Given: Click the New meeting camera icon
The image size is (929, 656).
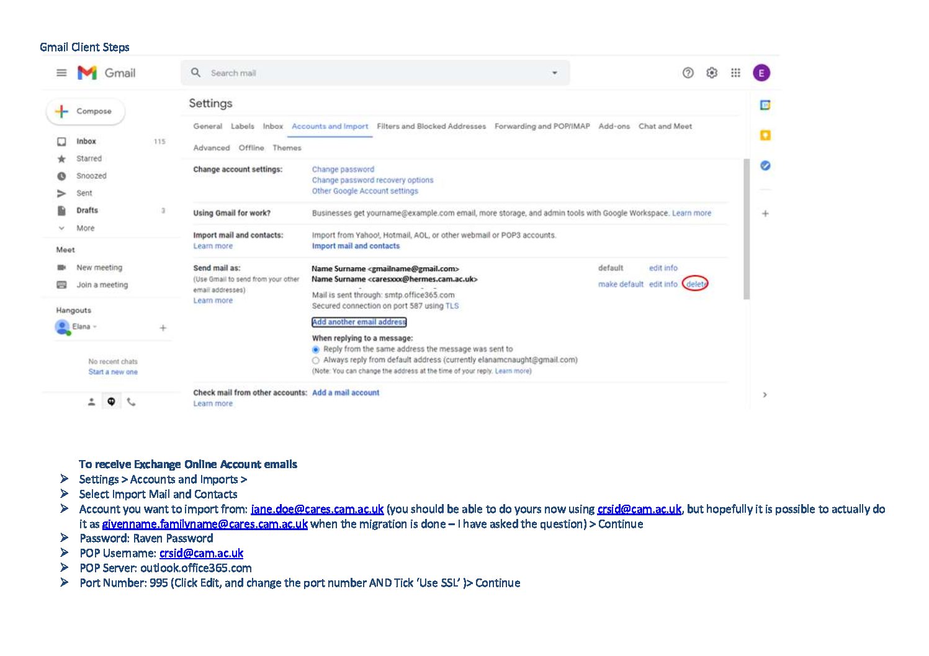Looking at the screenshot, I should click(61, 268).
